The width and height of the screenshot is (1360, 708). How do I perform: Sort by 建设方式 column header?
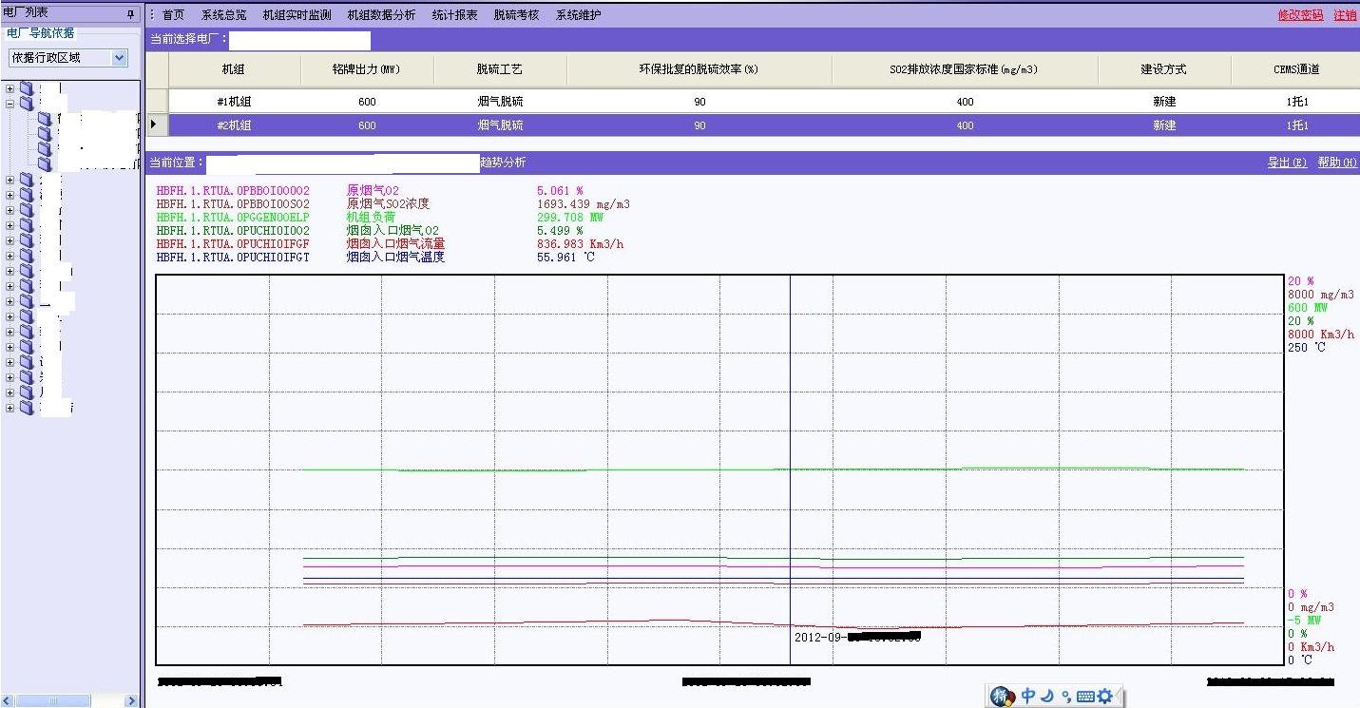point(1164,69)
